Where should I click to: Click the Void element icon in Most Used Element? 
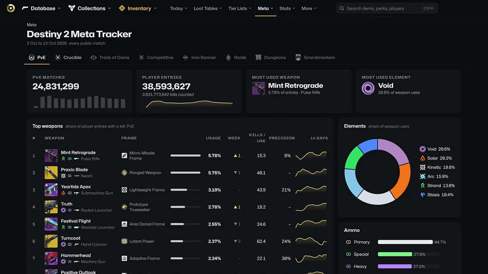coord(368,89)
